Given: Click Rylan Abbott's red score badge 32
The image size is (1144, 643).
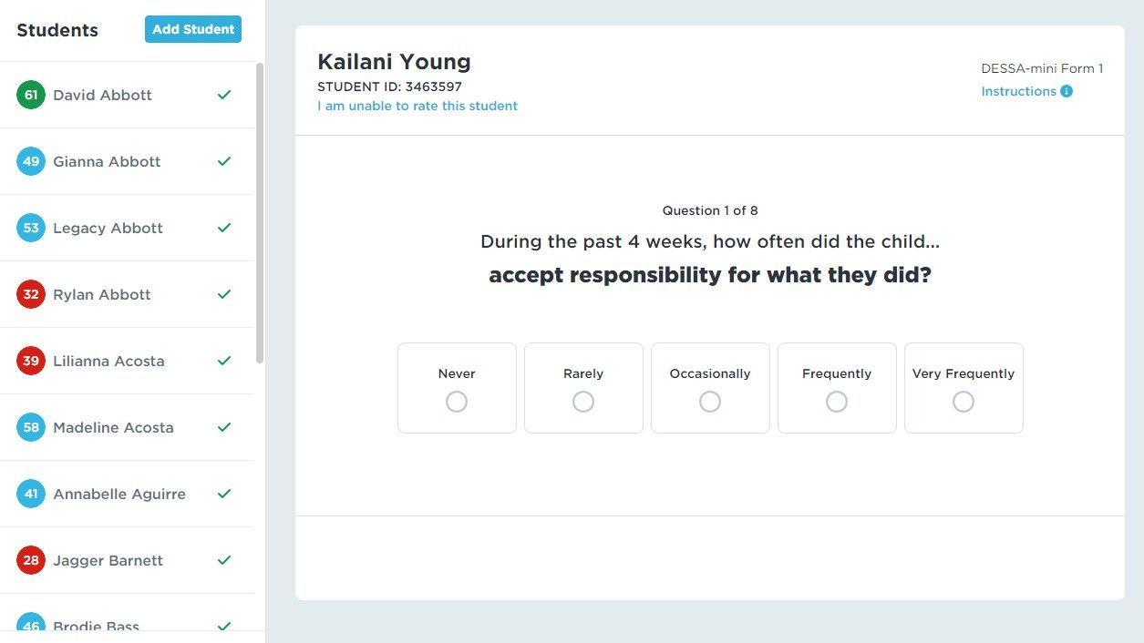Looking at the screenshot, I should point(31,294).
